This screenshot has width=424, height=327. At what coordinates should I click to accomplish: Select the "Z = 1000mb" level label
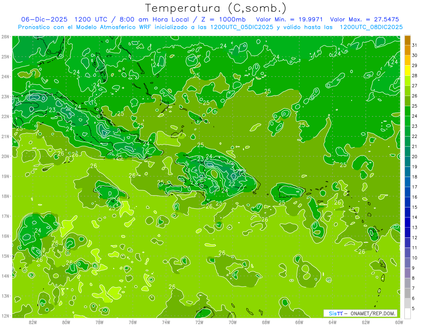coord(223,19)
